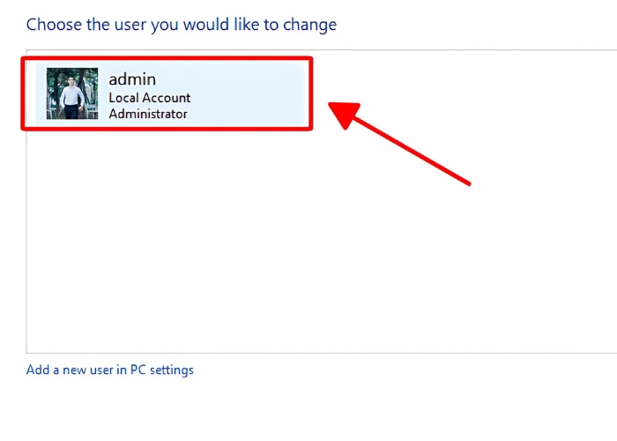This screenshot has width=617, height=441.
Task: Click the blank area below the settings link
Action: click(264, 410)
